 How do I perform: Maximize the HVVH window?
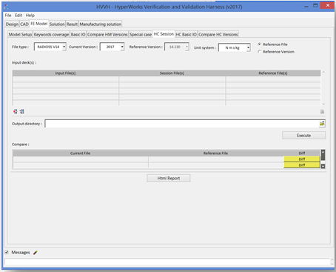click(x=315, y=5)
